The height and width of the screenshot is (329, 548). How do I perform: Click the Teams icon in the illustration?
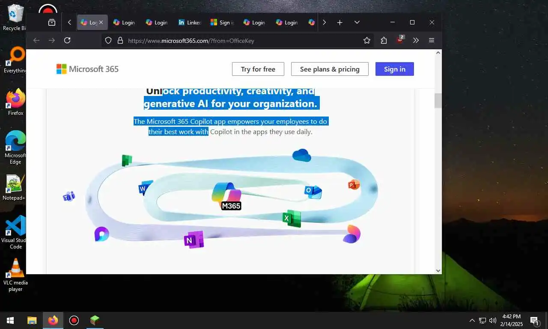(x=69, y=196)
